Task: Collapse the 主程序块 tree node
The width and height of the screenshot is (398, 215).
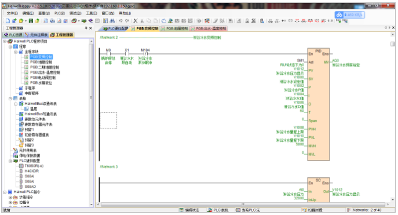Action: point(16,52)
